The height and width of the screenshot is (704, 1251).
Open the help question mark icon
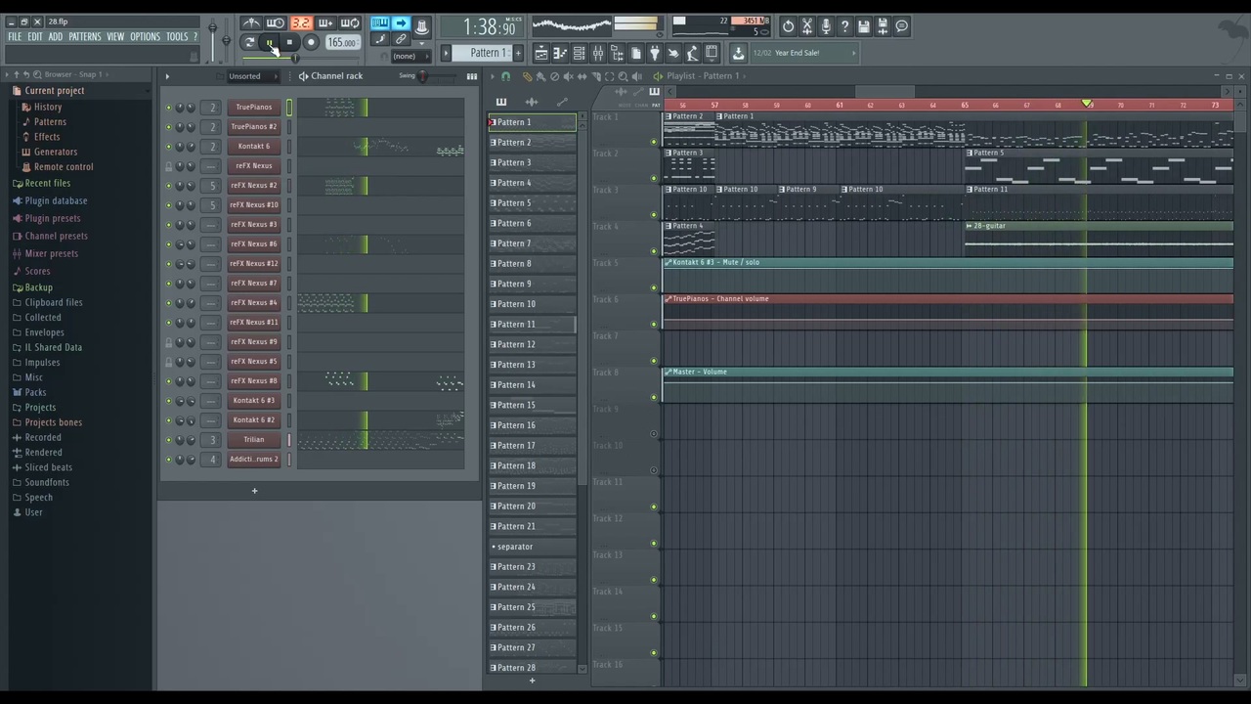pyautogui.click(x=844, y=26)
